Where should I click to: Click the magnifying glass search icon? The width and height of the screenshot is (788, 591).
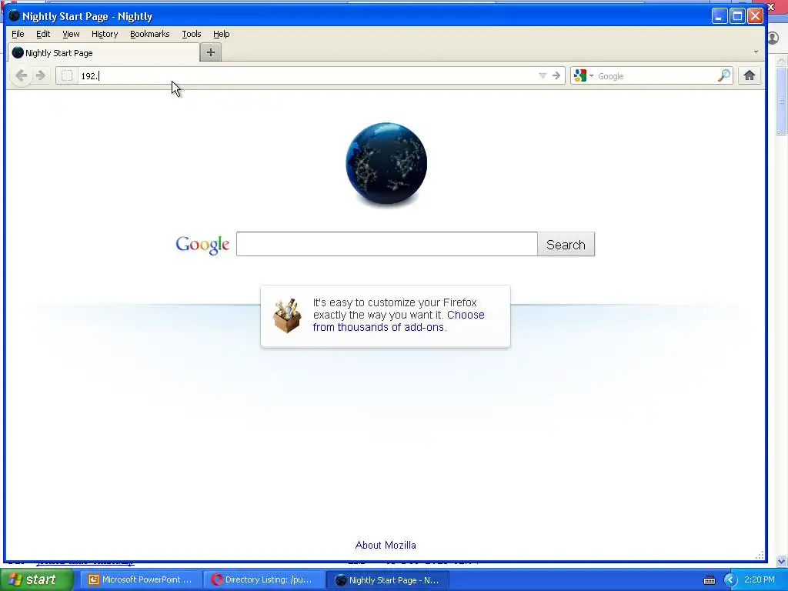coord(723,76)
